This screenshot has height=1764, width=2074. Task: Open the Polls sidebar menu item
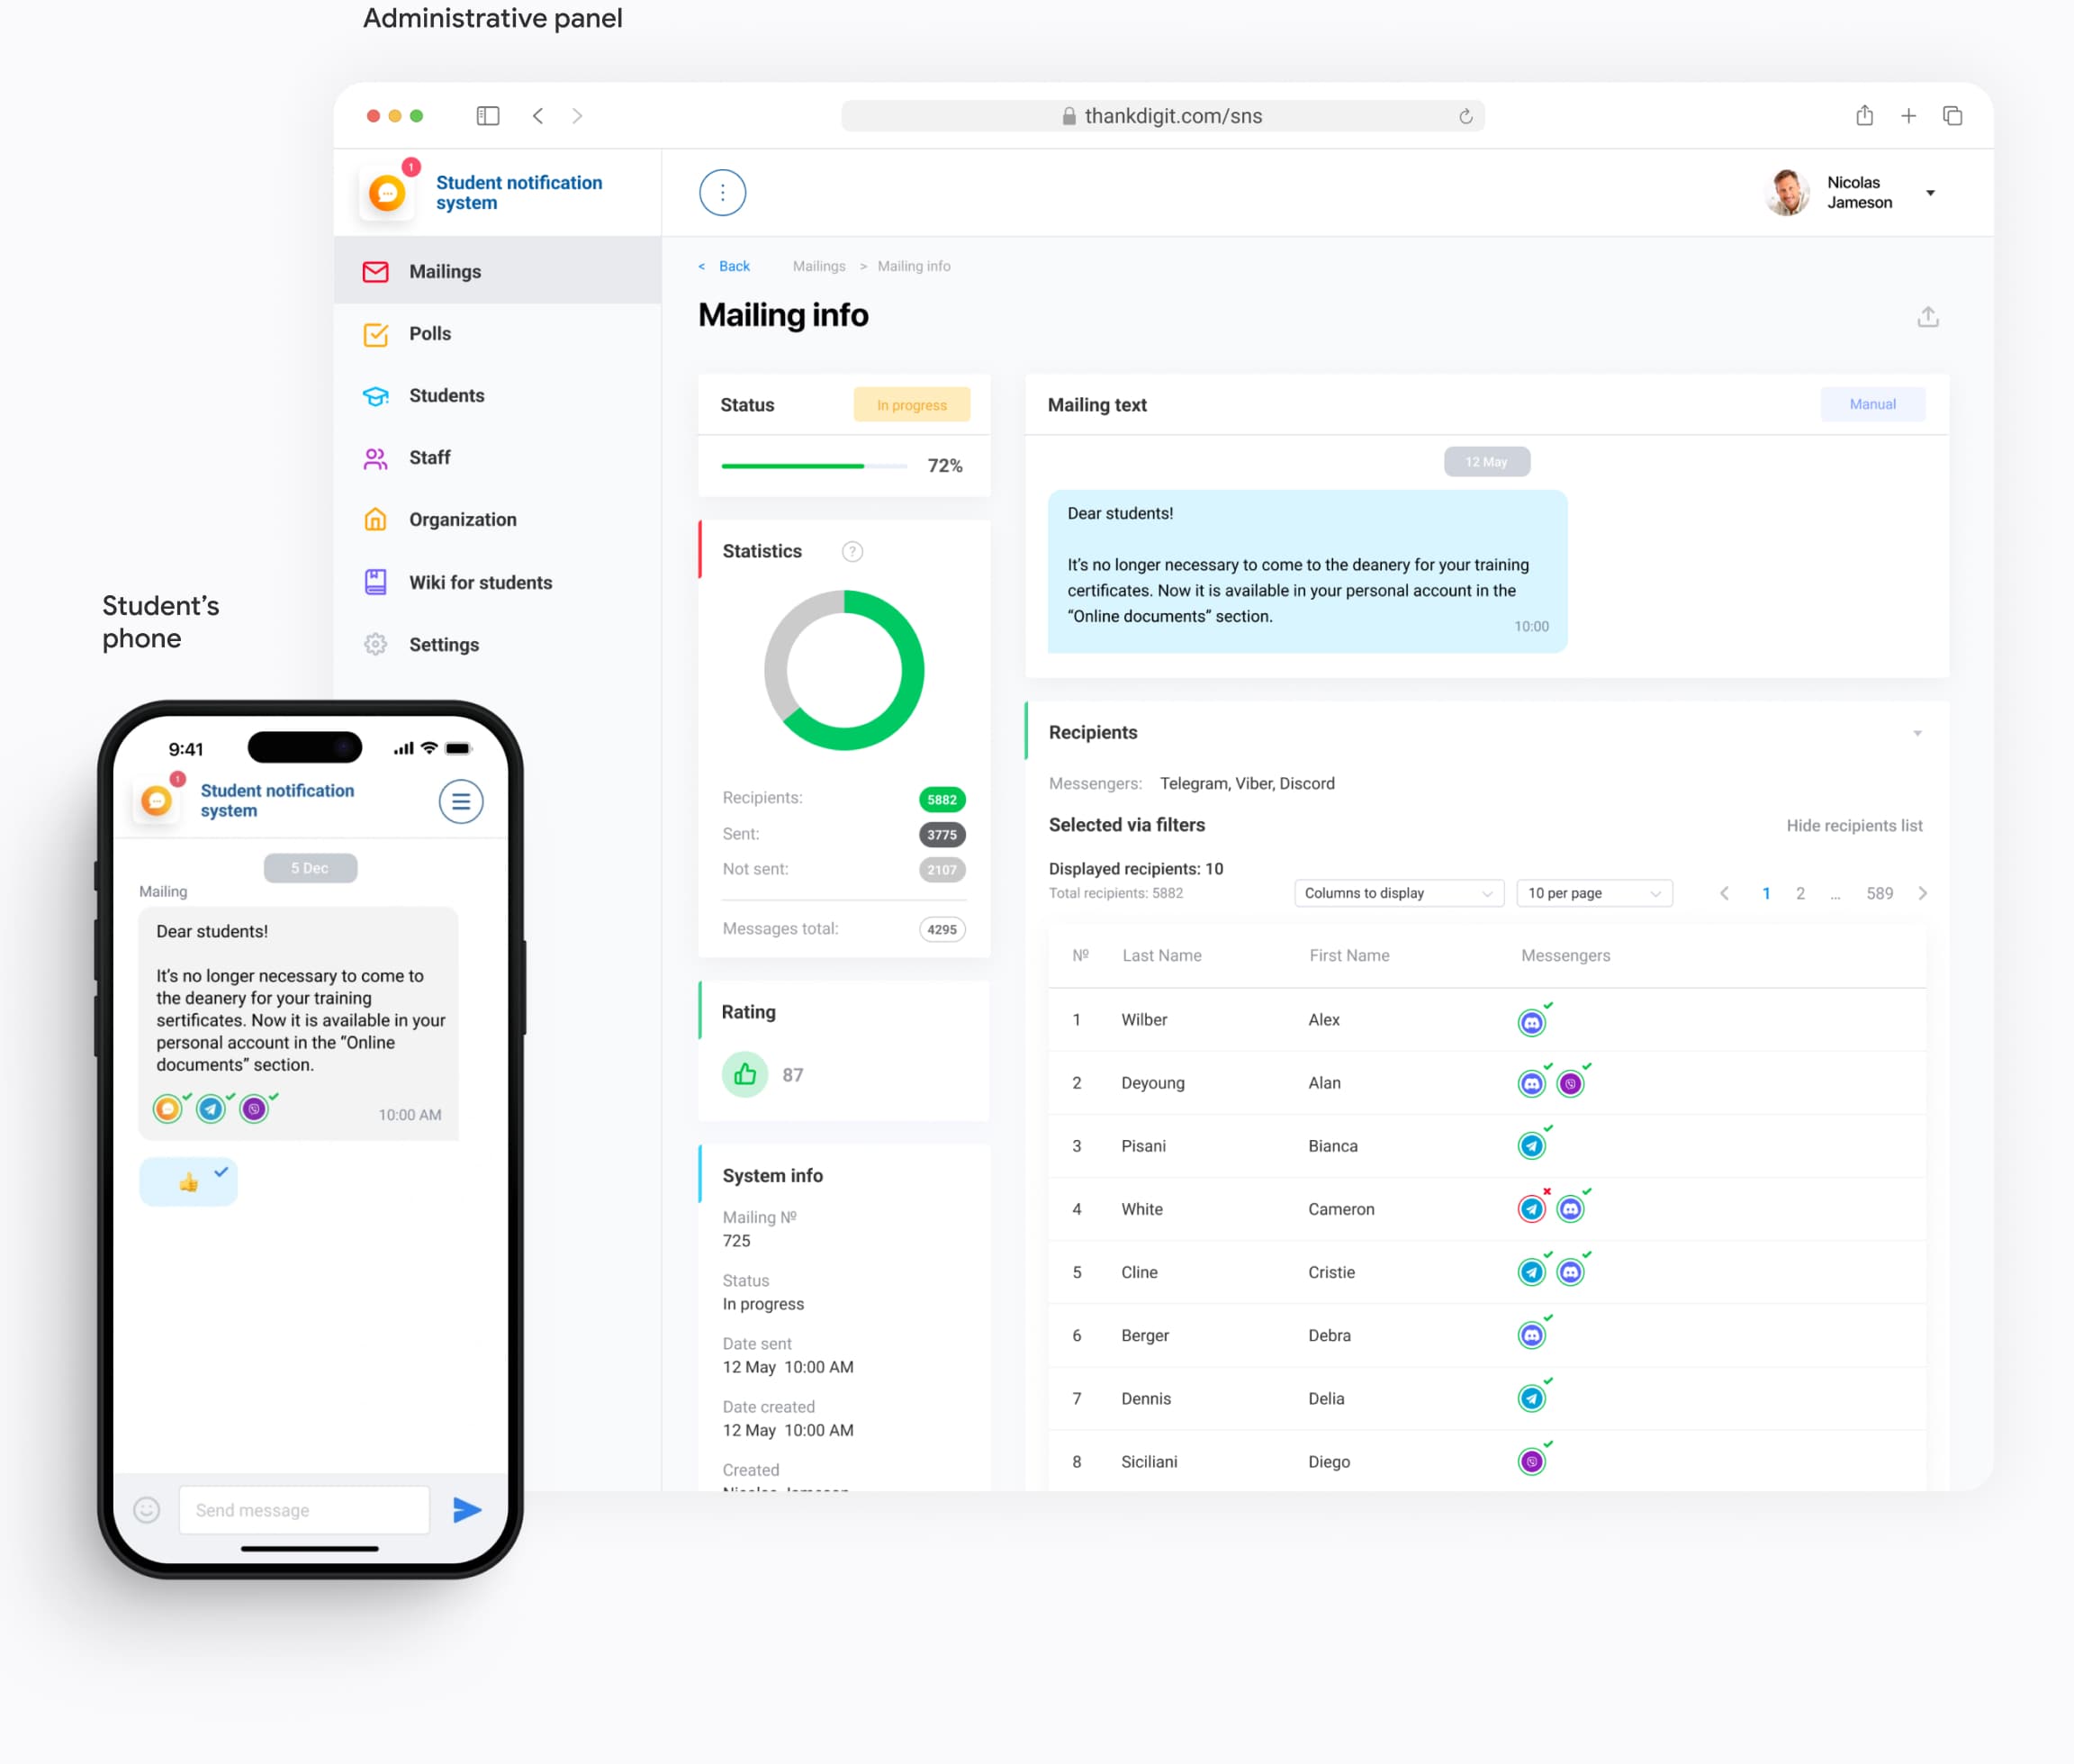(429, 333)
